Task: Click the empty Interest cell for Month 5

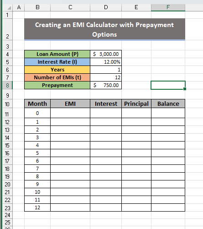Action: 106,153
